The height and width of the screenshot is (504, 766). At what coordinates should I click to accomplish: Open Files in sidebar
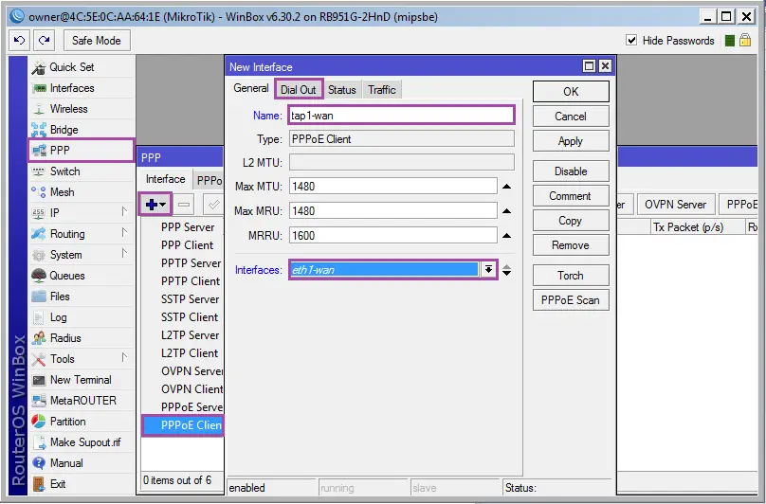point(81,297)
